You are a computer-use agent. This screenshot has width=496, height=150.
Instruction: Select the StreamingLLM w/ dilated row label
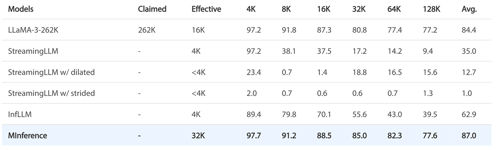point(51,72)
